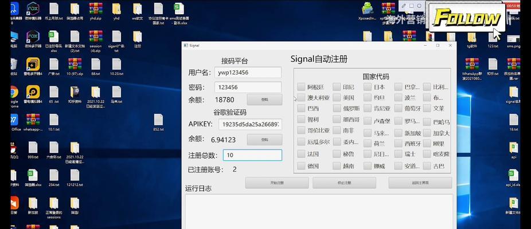Open the 10.1.txt desktop file
531x229 pixels.
(54, 122)
